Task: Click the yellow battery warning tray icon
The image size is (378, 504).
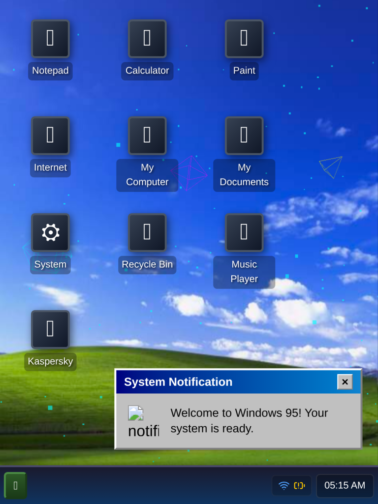Action: [299, 485]
